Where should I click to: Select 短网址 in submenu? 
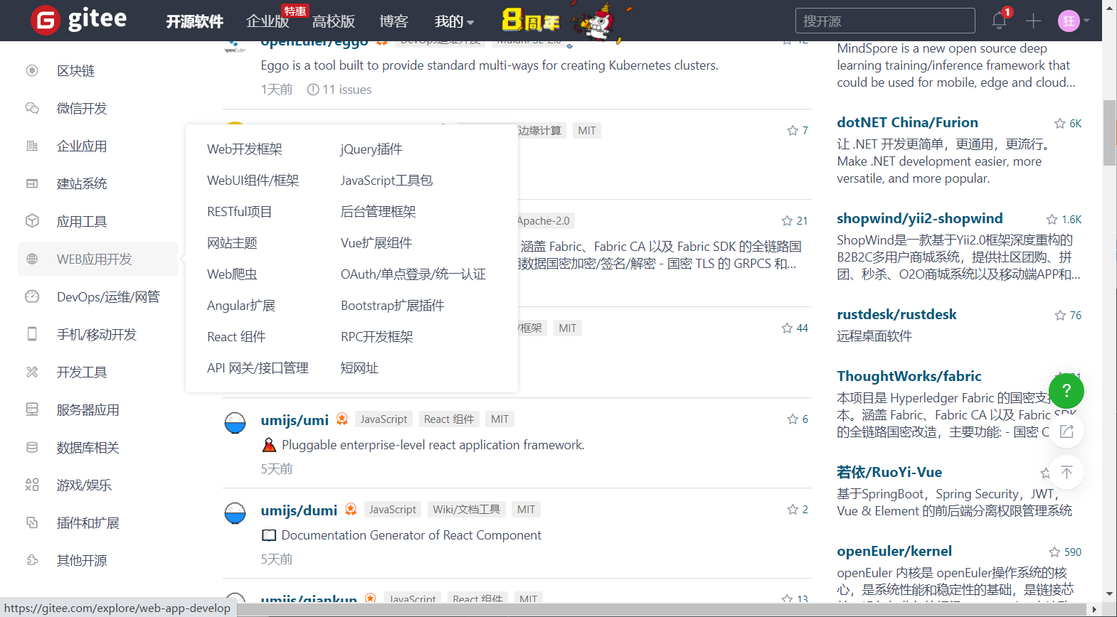[x=359, y=368]
